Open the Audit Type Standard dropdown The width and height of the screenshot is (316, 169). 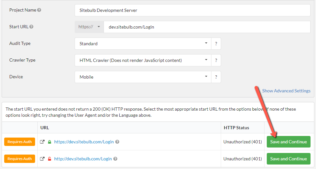click(x=143, y=44)
